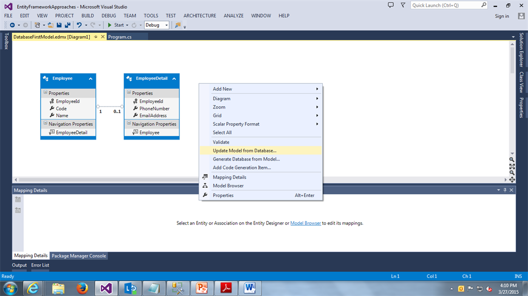Close the Mapping Details panel
528x296 pixels.
pos(511,190)
